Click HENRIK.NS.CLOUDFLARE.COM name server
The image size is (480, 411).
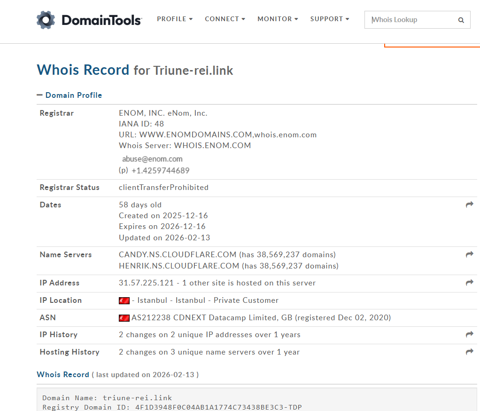tap(179, 266)
